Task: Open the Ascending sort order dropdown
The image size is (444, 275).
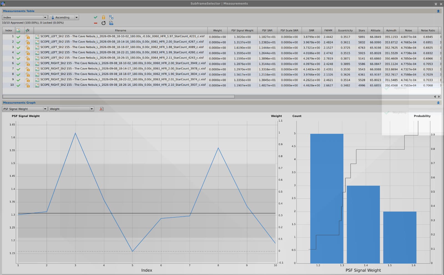Action: [64, 17]
